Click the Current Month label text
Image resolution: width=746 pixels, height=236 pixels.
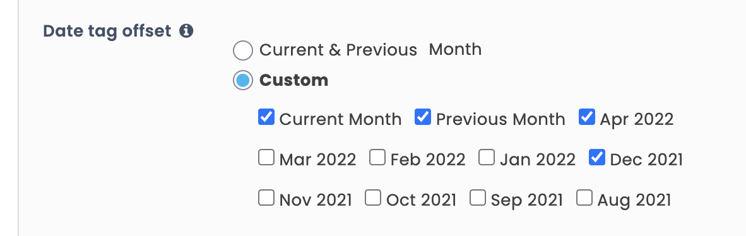[340, 119]
